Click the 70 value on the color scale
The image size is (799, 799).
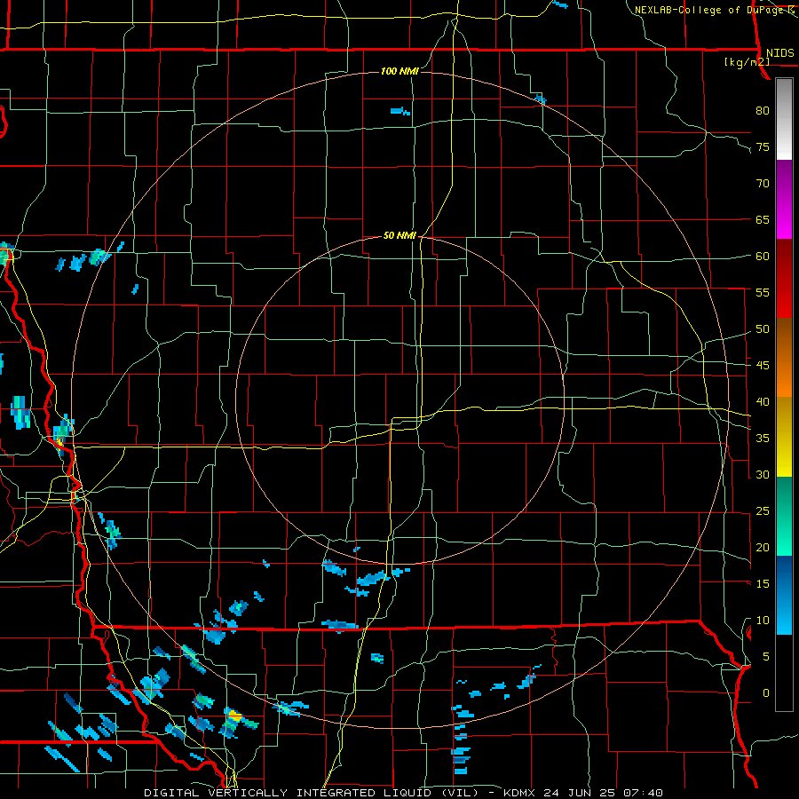pyautogui.click(x=763, y=184)
